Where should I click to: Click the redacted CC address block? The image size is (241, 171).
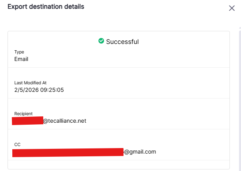pyautogui.click(x=68, y=152)
